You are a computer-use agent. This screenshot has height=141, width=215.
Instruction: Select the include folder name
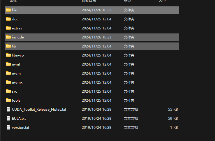click(x=18, y=37)
